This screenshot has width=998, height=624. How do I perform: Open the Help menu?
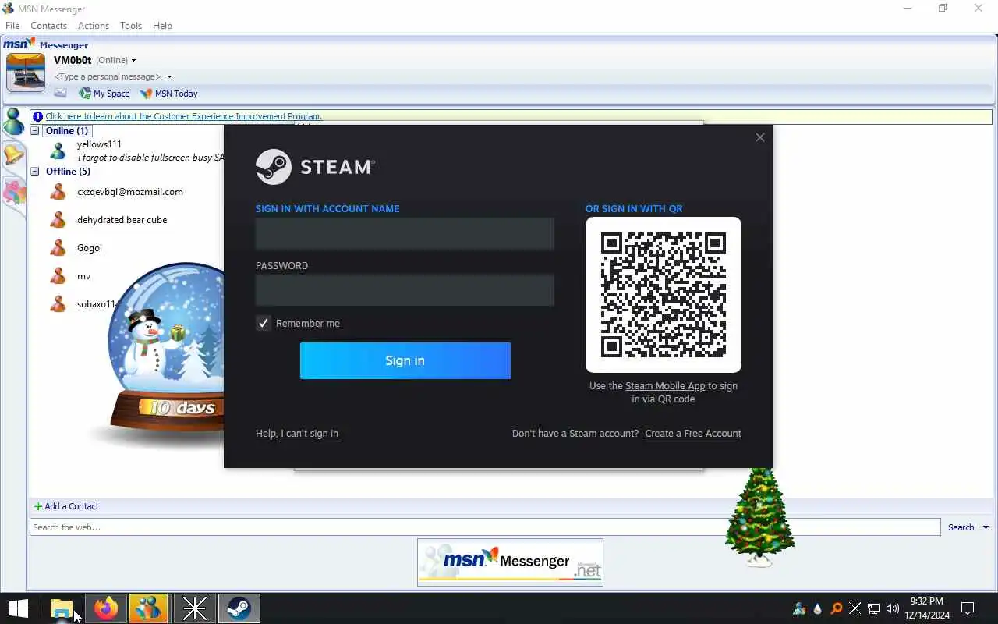coord(162,26)
